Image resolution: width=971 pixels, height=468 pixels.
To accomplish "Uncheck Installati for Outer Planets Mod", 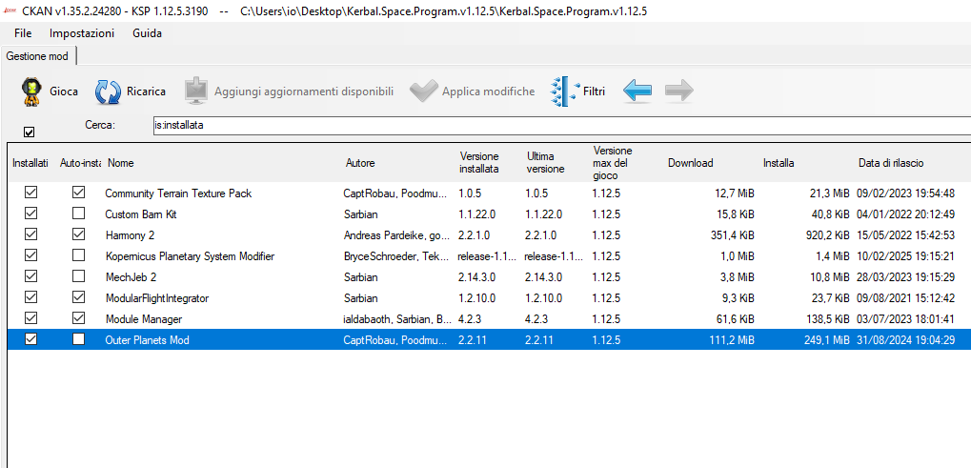I will (30, 339).
